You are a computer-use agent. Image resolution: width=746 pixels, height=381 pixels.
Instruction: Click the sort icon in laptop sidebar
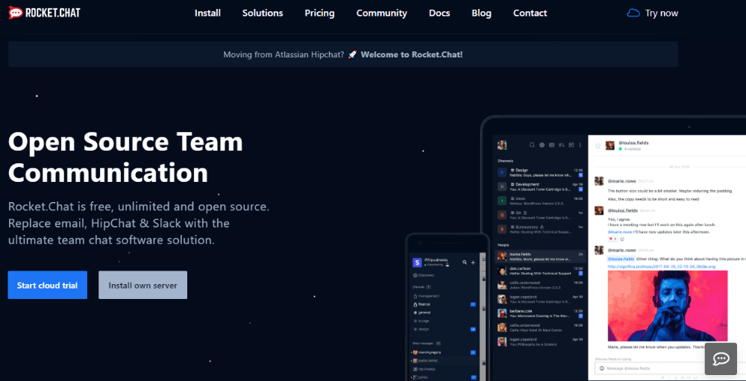coord(562,145)
